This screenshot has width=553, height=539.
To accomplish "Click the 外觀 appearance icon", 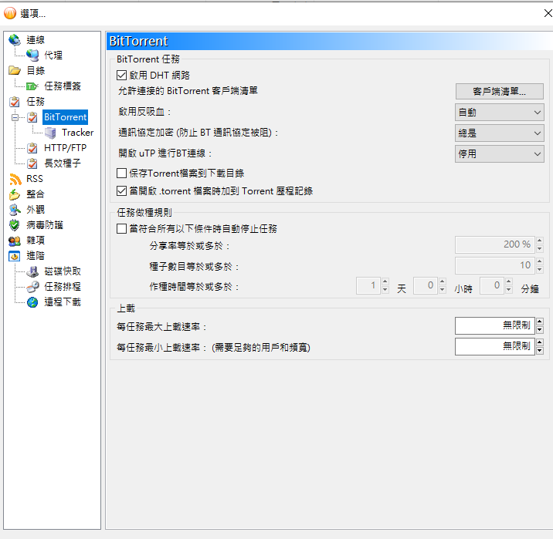I will click(15, 210).
